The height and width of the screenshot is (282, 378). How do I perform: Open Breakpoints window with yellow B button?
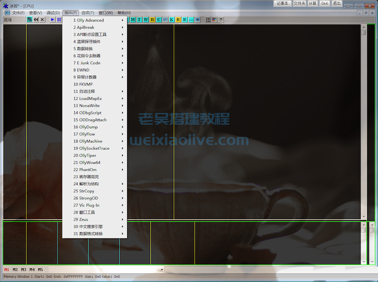[x=178, y=20]
